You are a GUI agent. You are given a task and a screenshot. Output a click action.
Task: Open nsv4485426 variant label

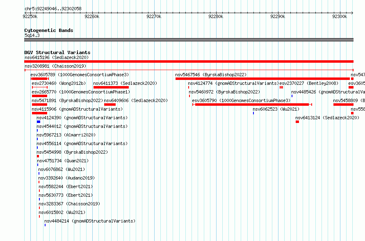point(328,92)
